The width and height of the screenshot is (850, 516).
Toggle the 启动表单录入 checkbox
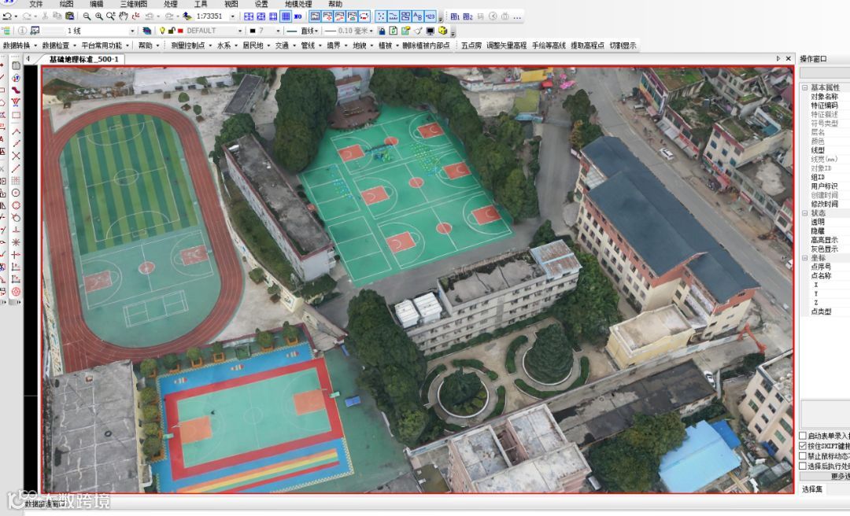803,436
